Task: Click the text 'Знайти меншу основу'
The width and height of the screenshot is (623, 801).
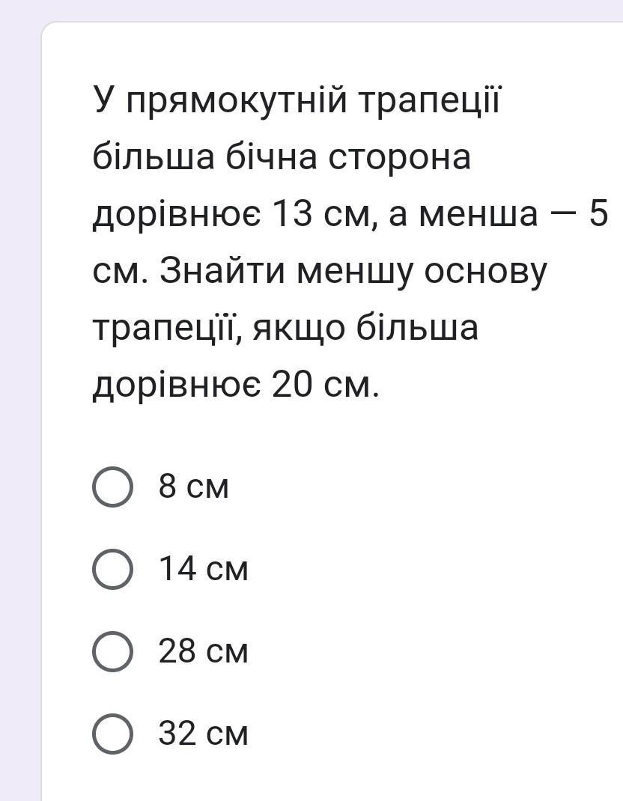Action: click(x=352, y=272)
